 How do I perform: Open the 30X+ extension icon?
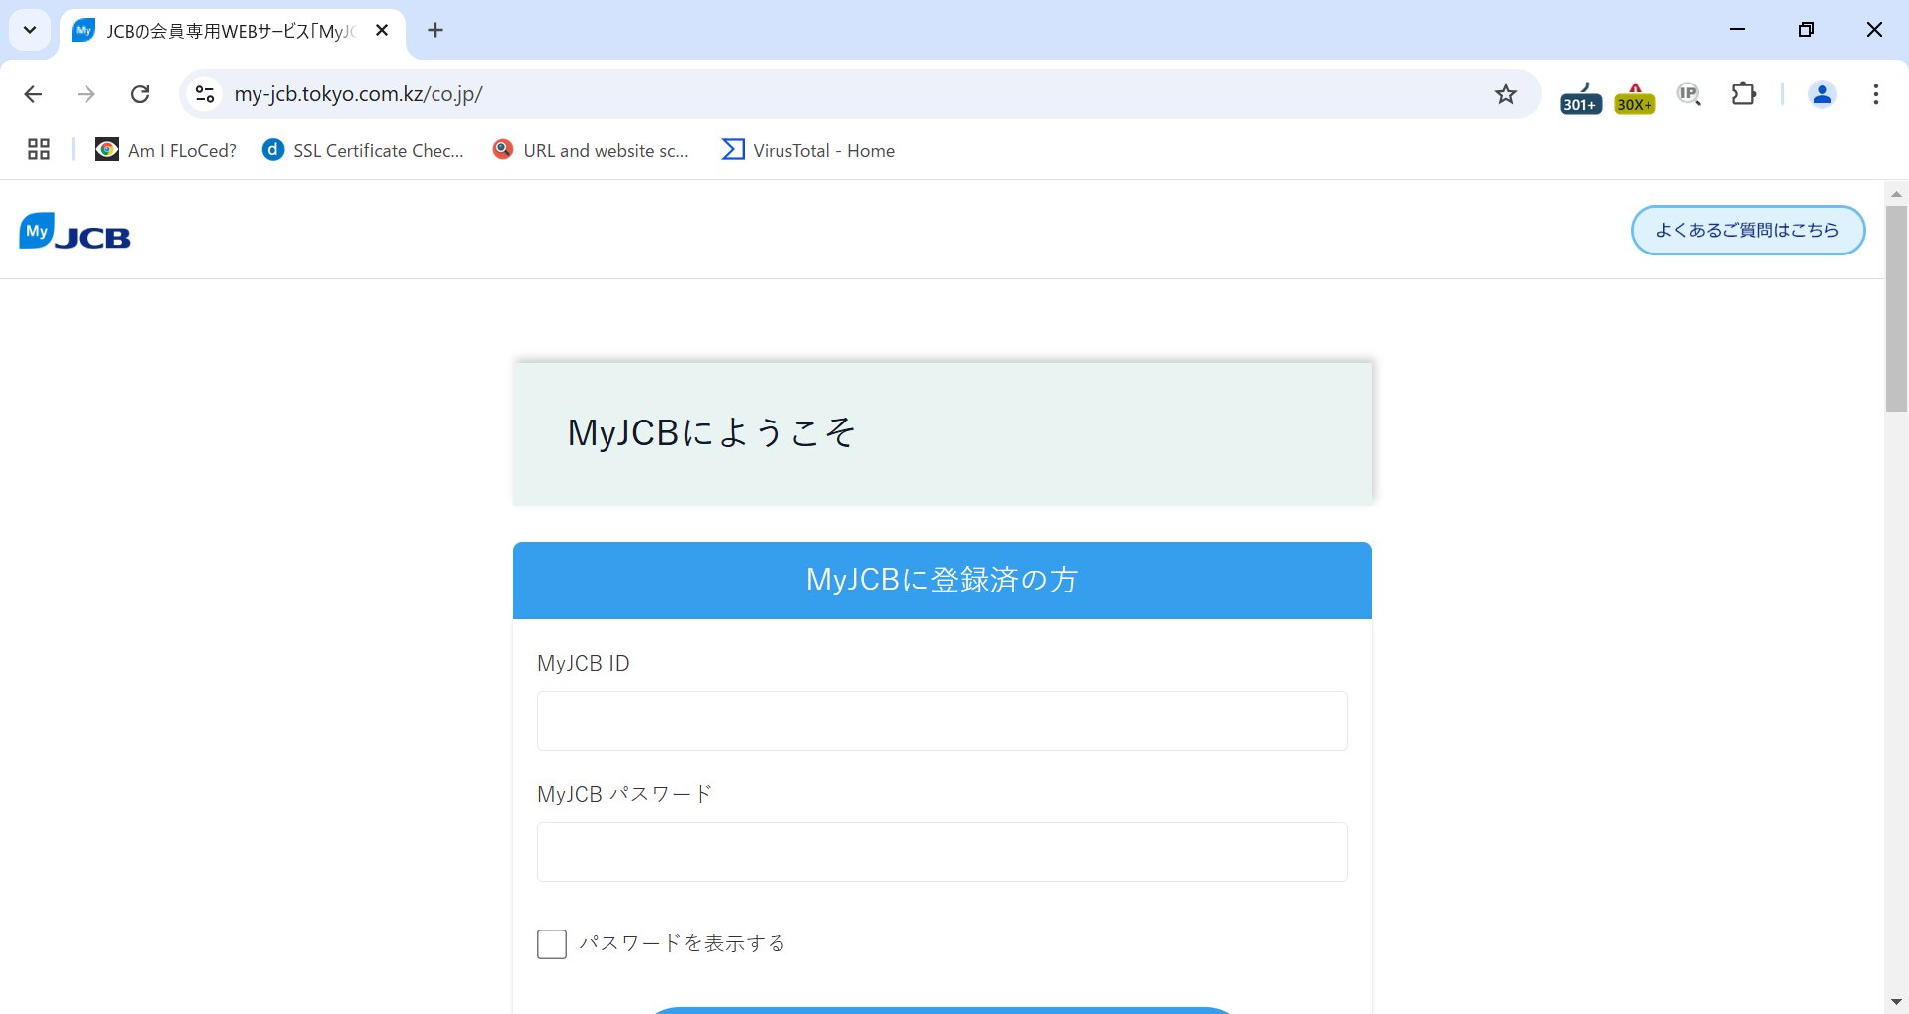point(1635,97)
